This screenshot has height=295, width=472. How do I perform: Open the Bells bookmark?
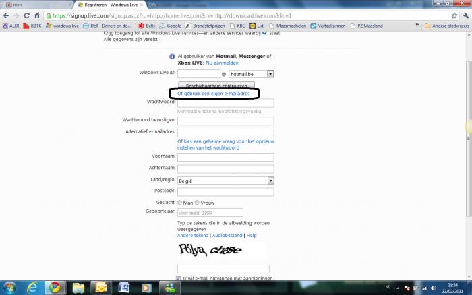146,26
